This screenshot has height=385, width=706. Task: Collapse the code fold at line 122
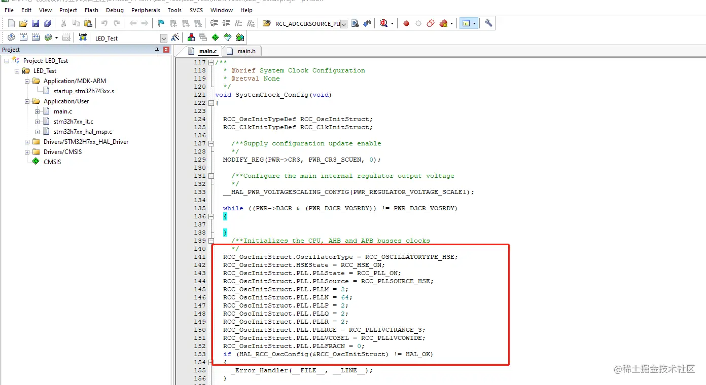211,103
